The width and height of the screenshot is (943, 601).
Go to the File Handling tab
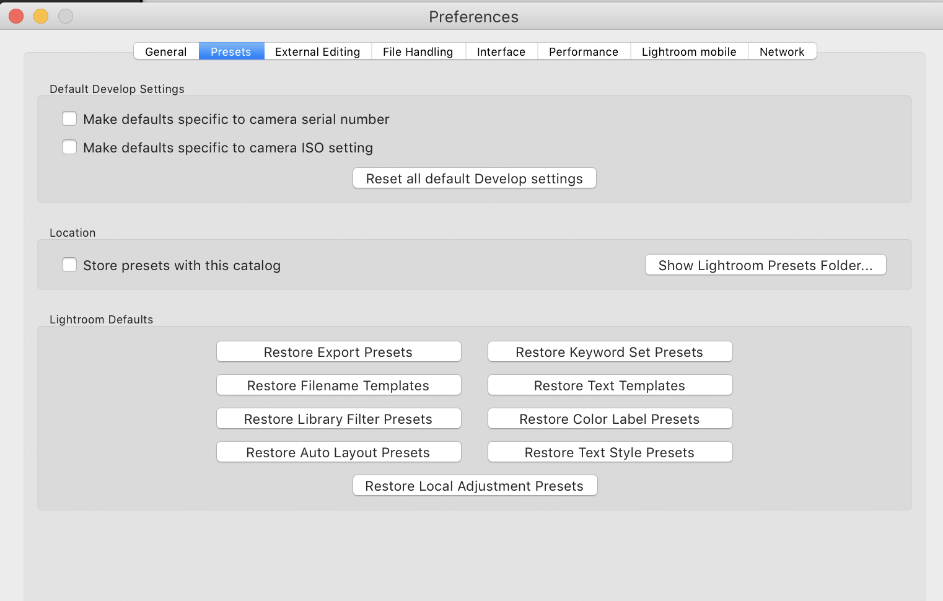point(418,51)
